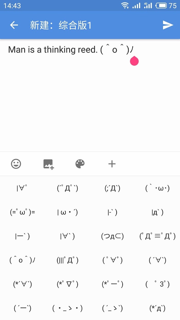Place cursor in the message text area

(x=90, y=95)
